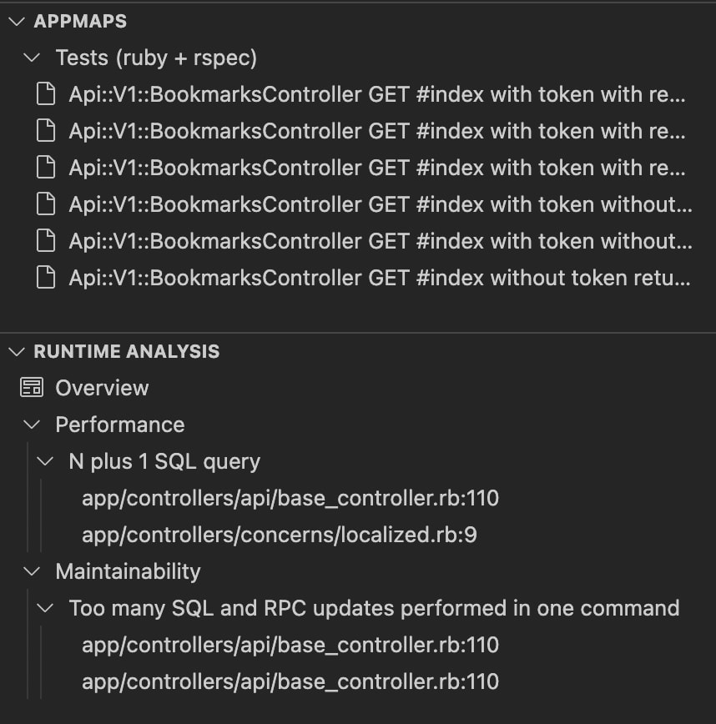Click the Overview layout icon
This screenshot has width=716, height=724.
(32, 387)
